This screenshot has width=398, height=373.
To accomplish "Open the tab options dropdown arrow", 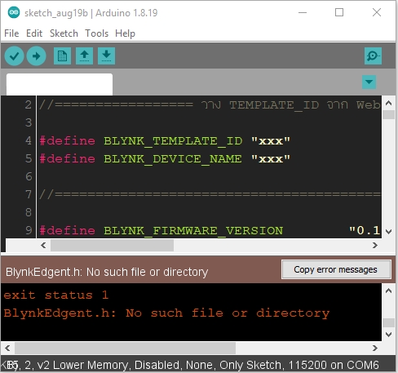I will 369,82.
